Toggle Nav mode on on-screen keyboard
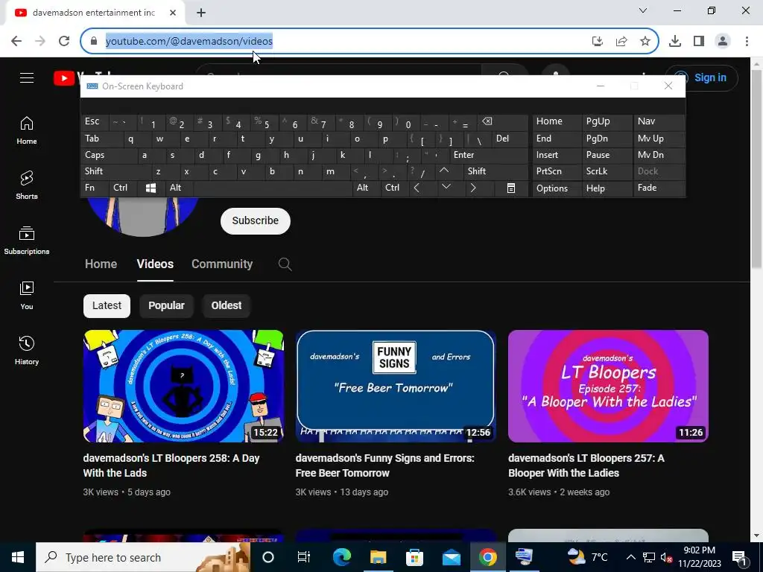 [659, 121]
